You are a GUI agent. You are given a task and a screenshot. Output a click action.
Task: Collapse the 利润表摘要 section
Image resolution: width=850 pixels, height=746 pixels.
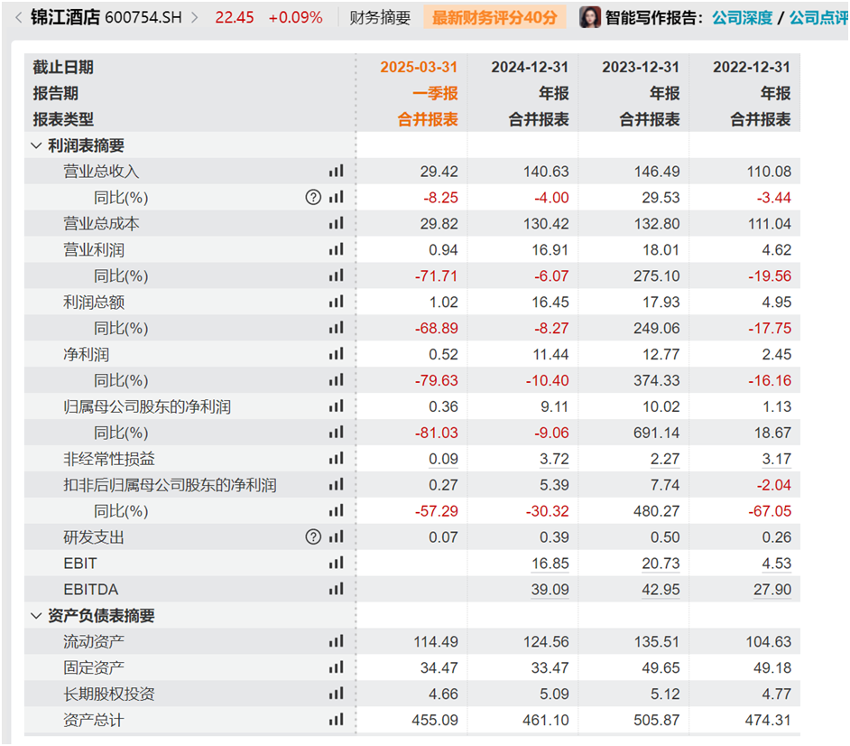pyautogui.click(x=36, y=145)
